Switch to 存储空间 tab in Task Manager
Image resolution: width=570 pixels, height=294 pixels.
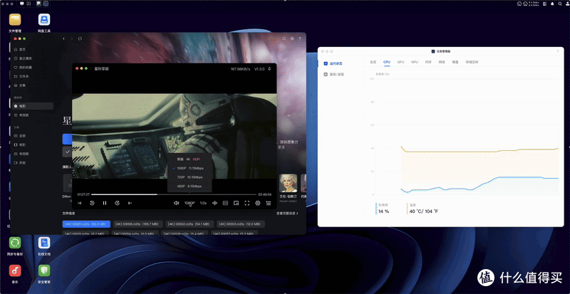[471, 62]
